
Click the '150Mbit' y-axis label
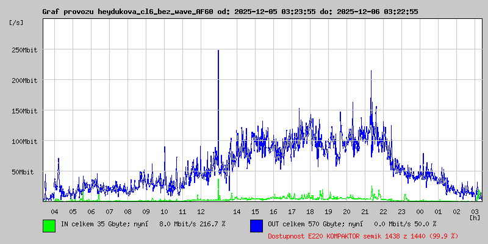pyautogui.click(x=26, y=111)
